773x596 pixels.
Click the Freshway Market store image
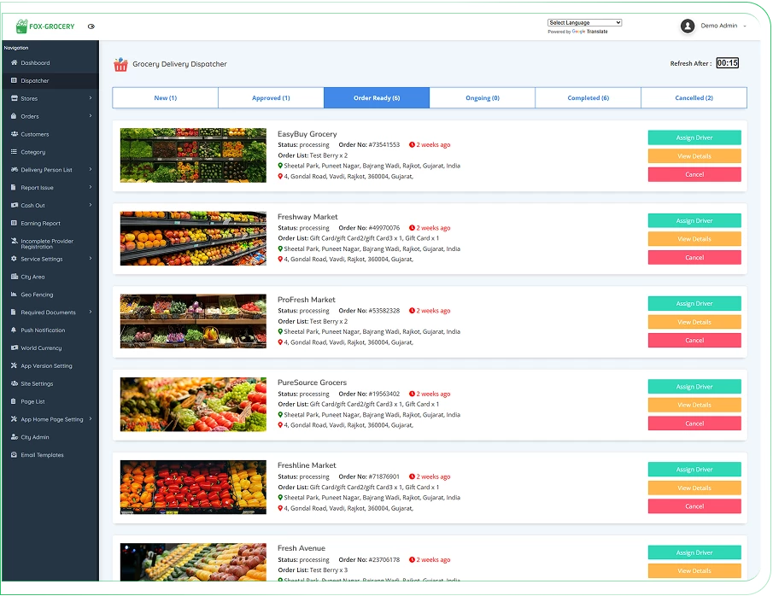193,238
